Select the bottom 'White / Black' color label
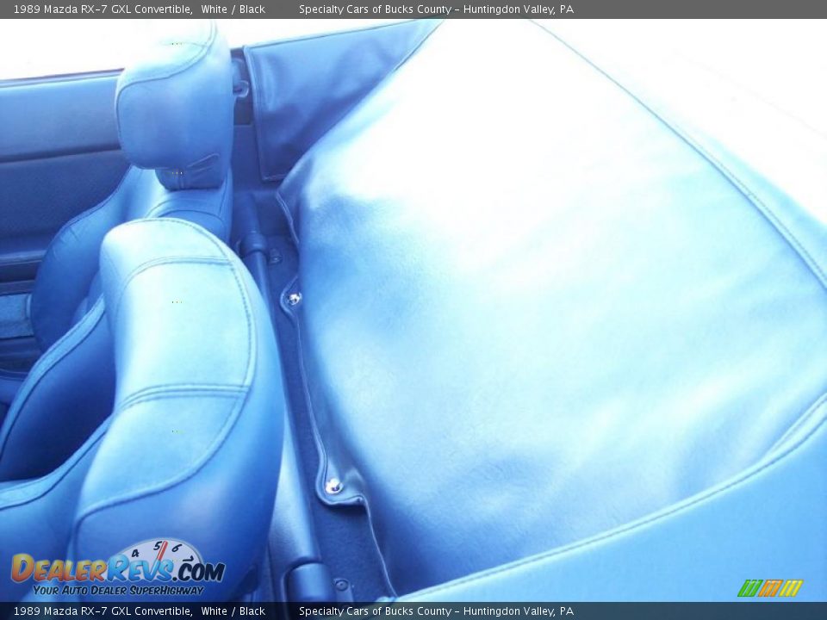 pos(233,611)
